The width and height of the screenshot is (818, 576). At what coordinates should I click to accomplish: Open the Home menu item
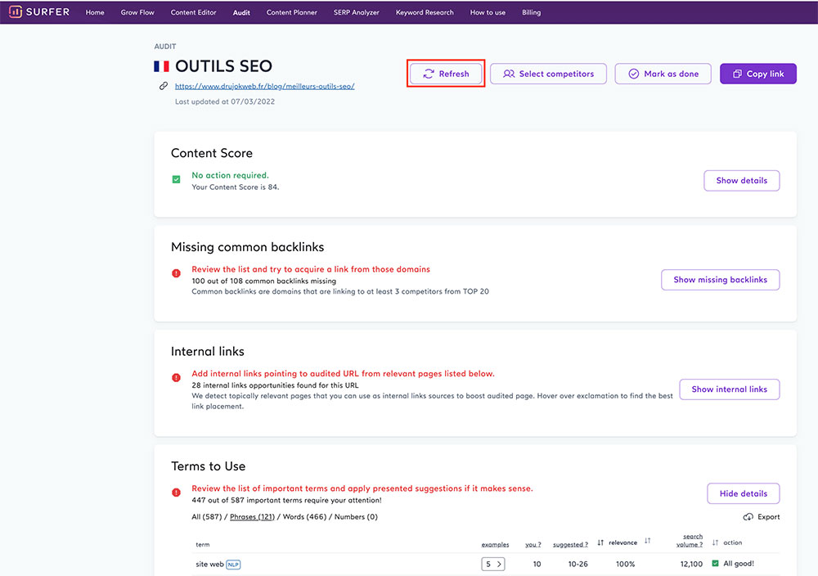[95, 12]
